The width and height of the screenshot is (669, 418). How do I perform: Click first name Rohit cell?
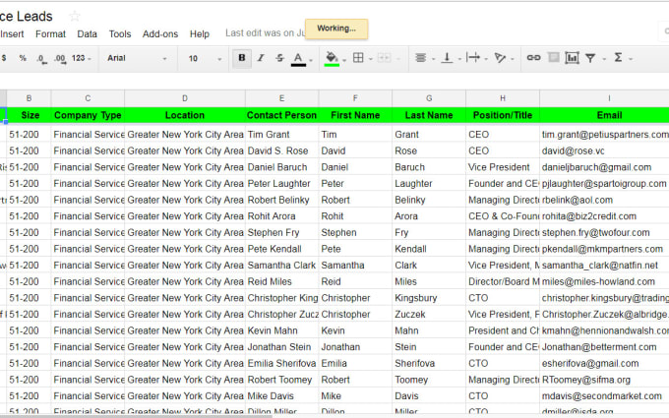pyautogui.click(x=355, y=216)
